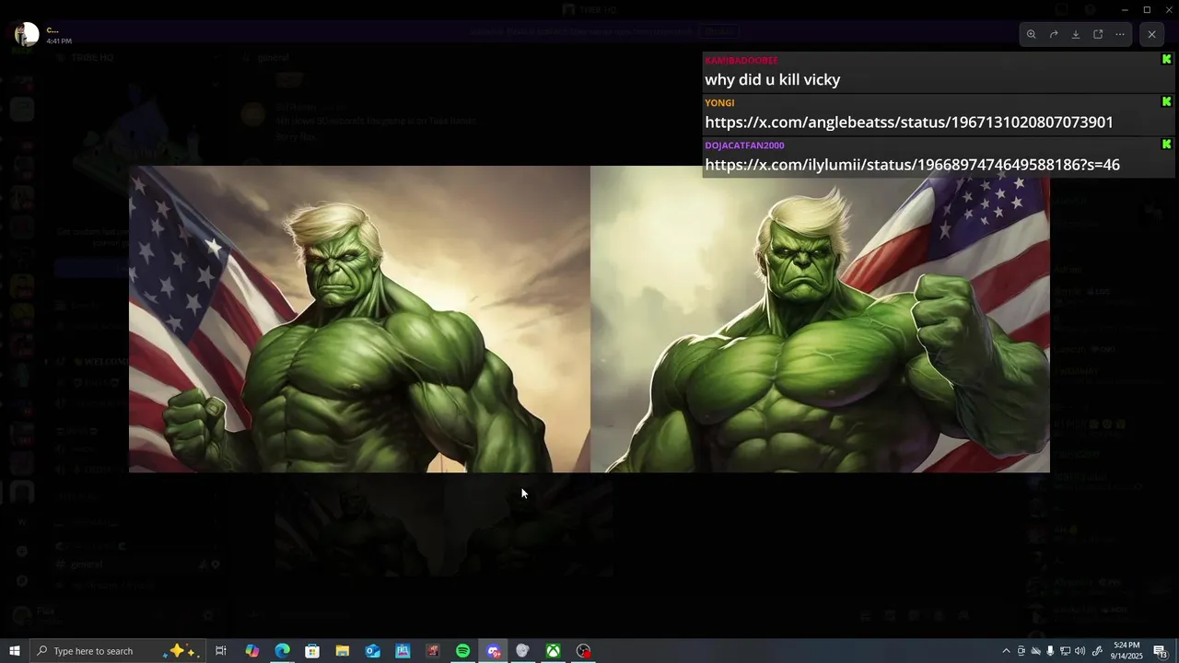Open the Windows Start menu
Viewport: 1179px width, 663px height.
(15, 651)
